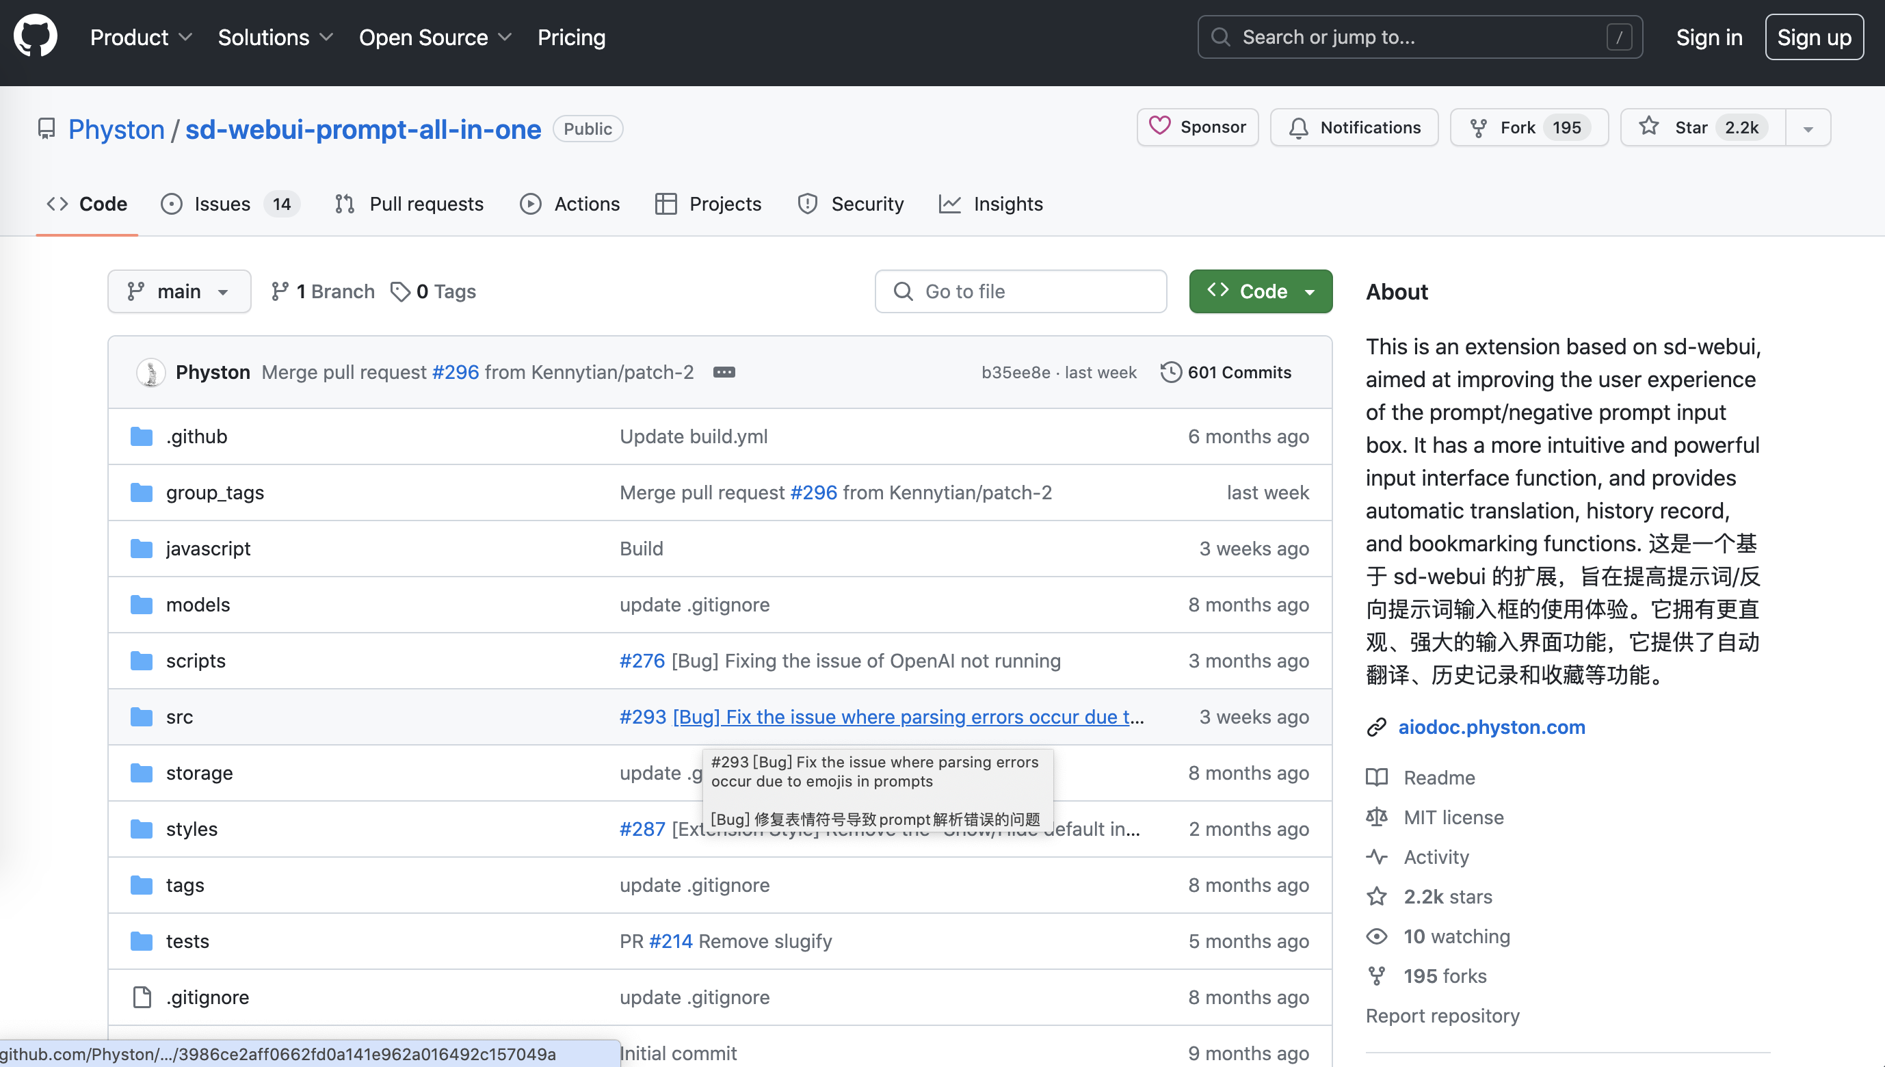The image size is (1885, 1067).
Task: Click the Insights graph icon
Action: [x=950, y=203]
